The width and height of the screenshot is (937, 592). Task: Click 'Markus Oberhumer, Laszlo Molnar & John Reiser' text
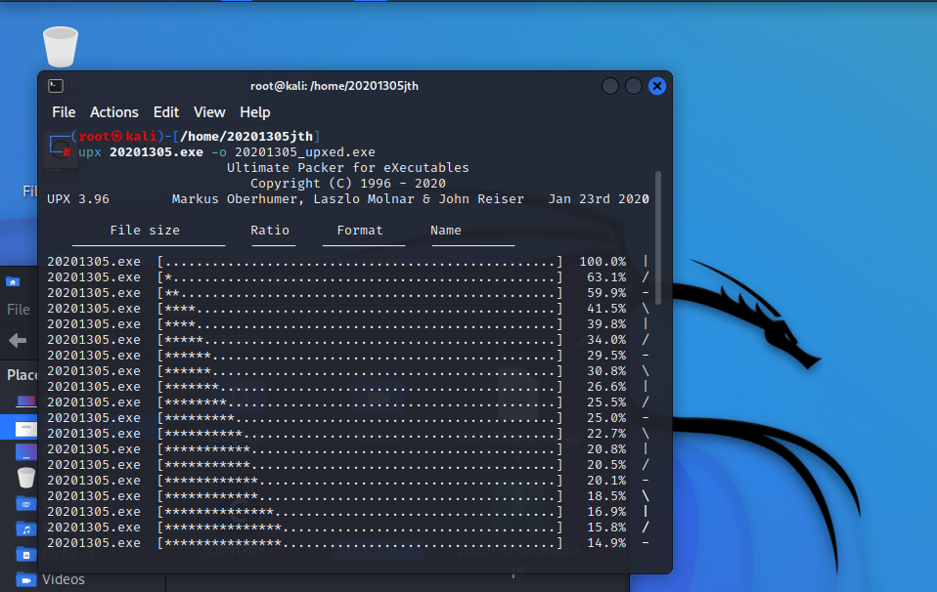pyautogui.click(x=348, y=198)
